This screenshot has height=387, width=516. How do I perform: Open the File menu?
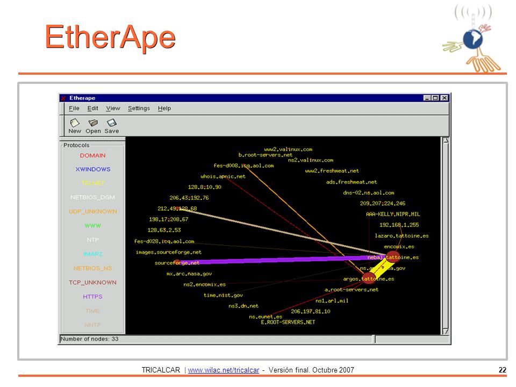coord(74,108)
